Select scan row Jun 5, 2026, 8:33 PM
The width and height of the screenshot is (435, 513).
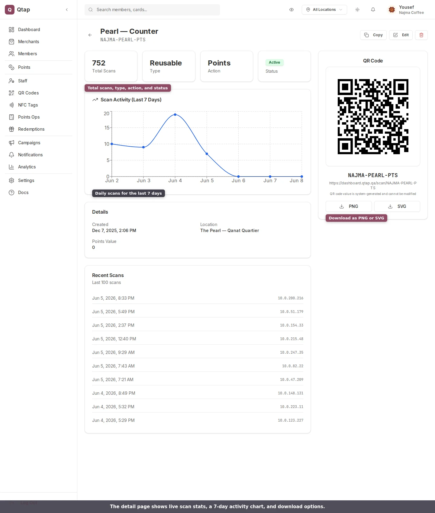(x=198, y=298)
